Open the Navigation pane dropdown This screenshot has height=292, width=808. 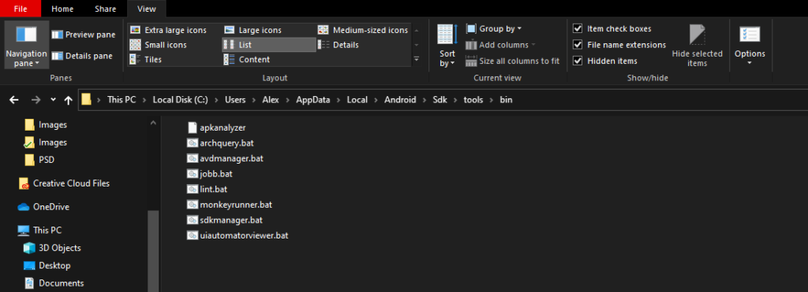tap(26, 45)
